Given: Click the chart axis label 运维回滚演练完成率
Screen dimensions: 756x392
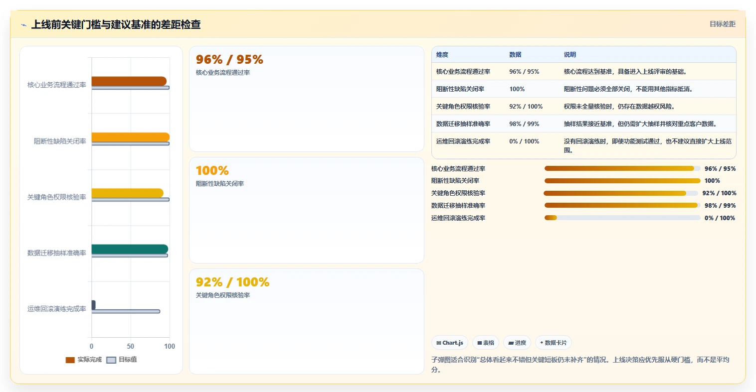Looking at the screenshot, I should (x=57, y=309).
